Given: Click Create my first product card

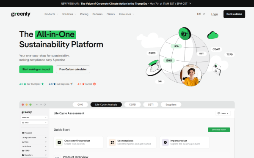Looking at the screenshot, I should click(78, 142).
